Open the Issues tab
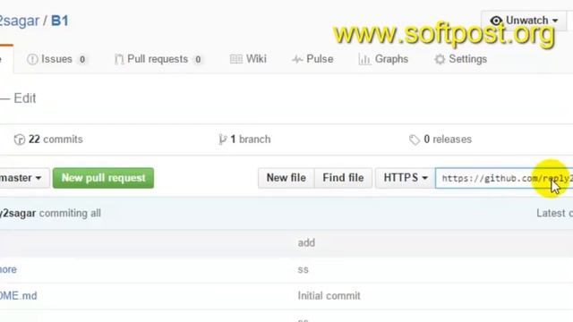 (x=57, y=59)
